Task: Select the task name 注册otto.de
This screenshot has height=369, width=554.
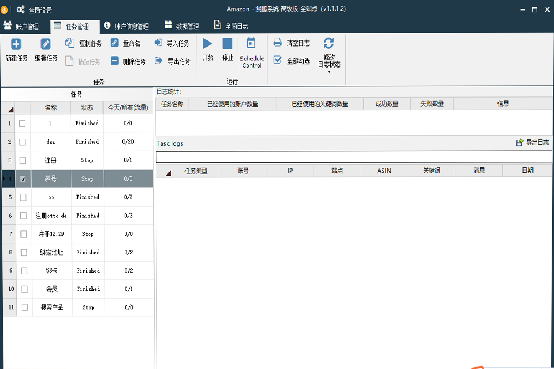Action: [x=51, y=216]
